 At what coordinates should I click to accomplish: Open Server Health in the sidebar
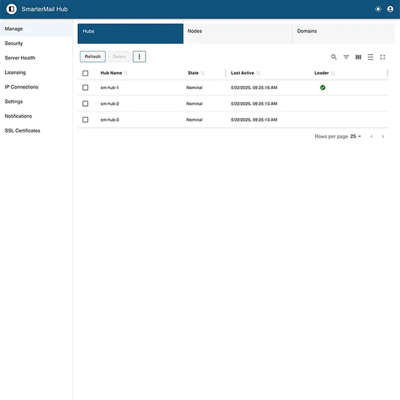(36, 58)
